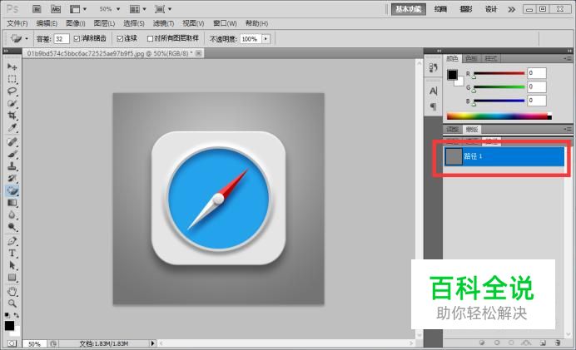Select the Gradient tool

[x=12, y=203]
